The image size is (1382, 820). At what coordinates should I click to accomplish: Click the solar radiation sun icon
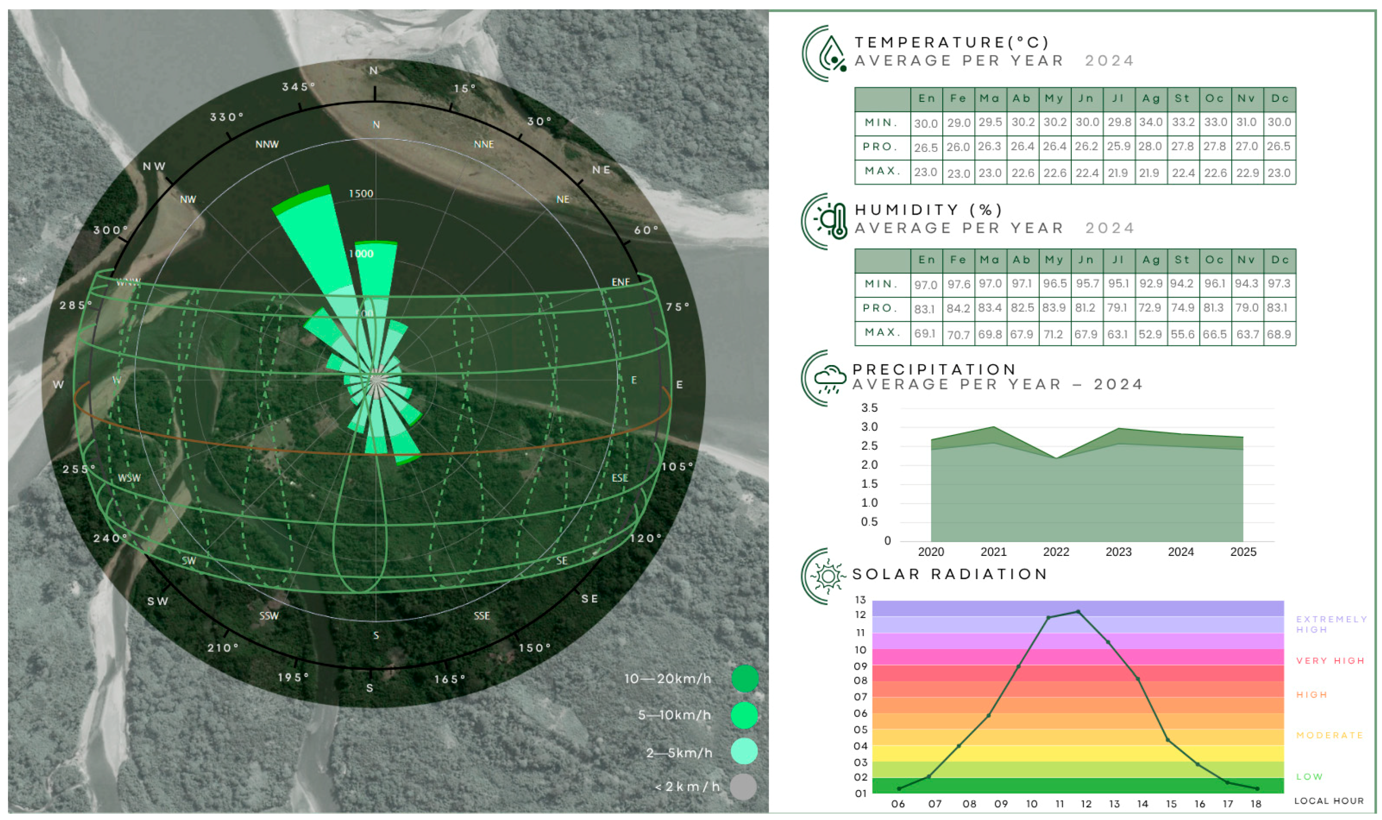point(828,577)
